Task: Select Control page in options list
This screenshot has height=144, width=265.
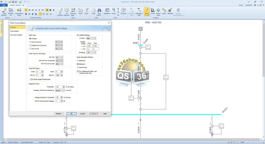Action: [x=18, y=27]
